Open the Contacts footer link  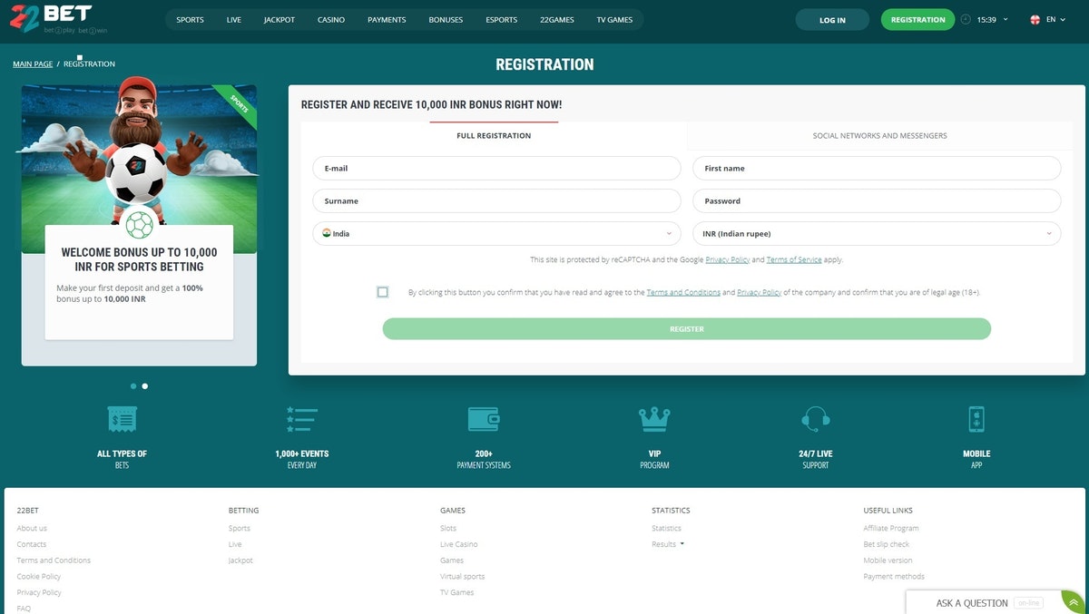(32, 544)
